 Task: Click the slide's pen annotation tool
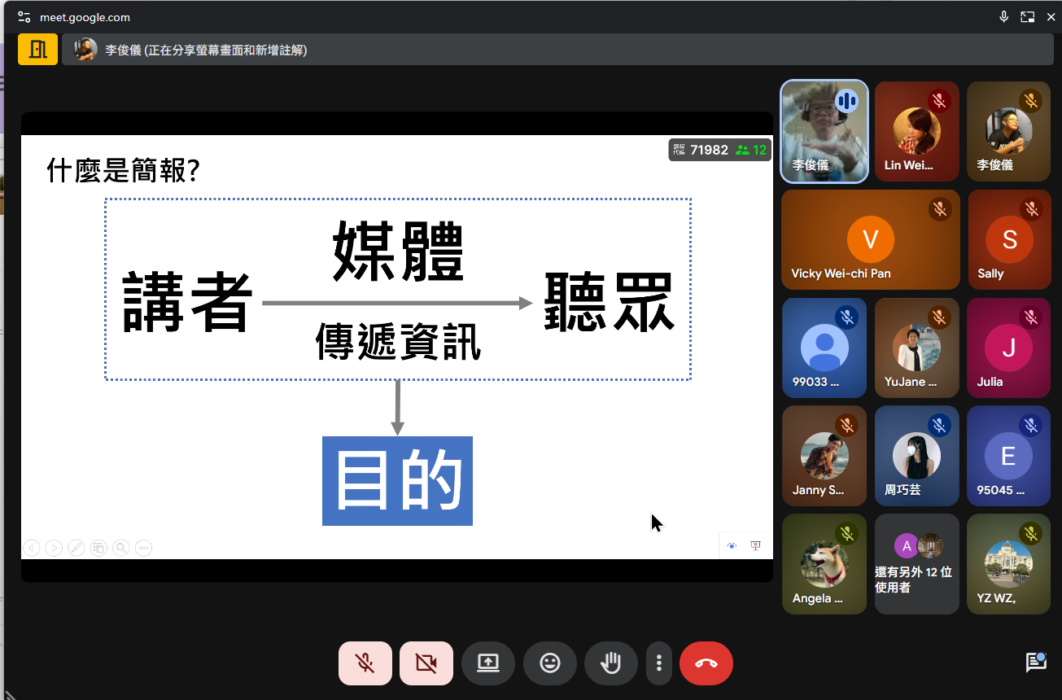pyautogui.click(x=76, y=549)
